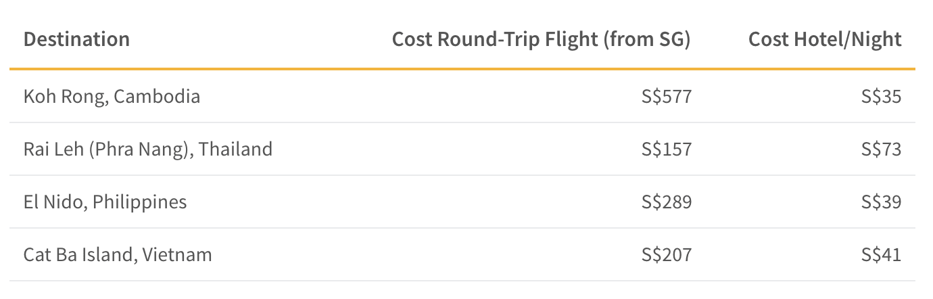Screen dimensions: 933x299
Task: Select the El Nido, Philippines cell
Action: 105,202
